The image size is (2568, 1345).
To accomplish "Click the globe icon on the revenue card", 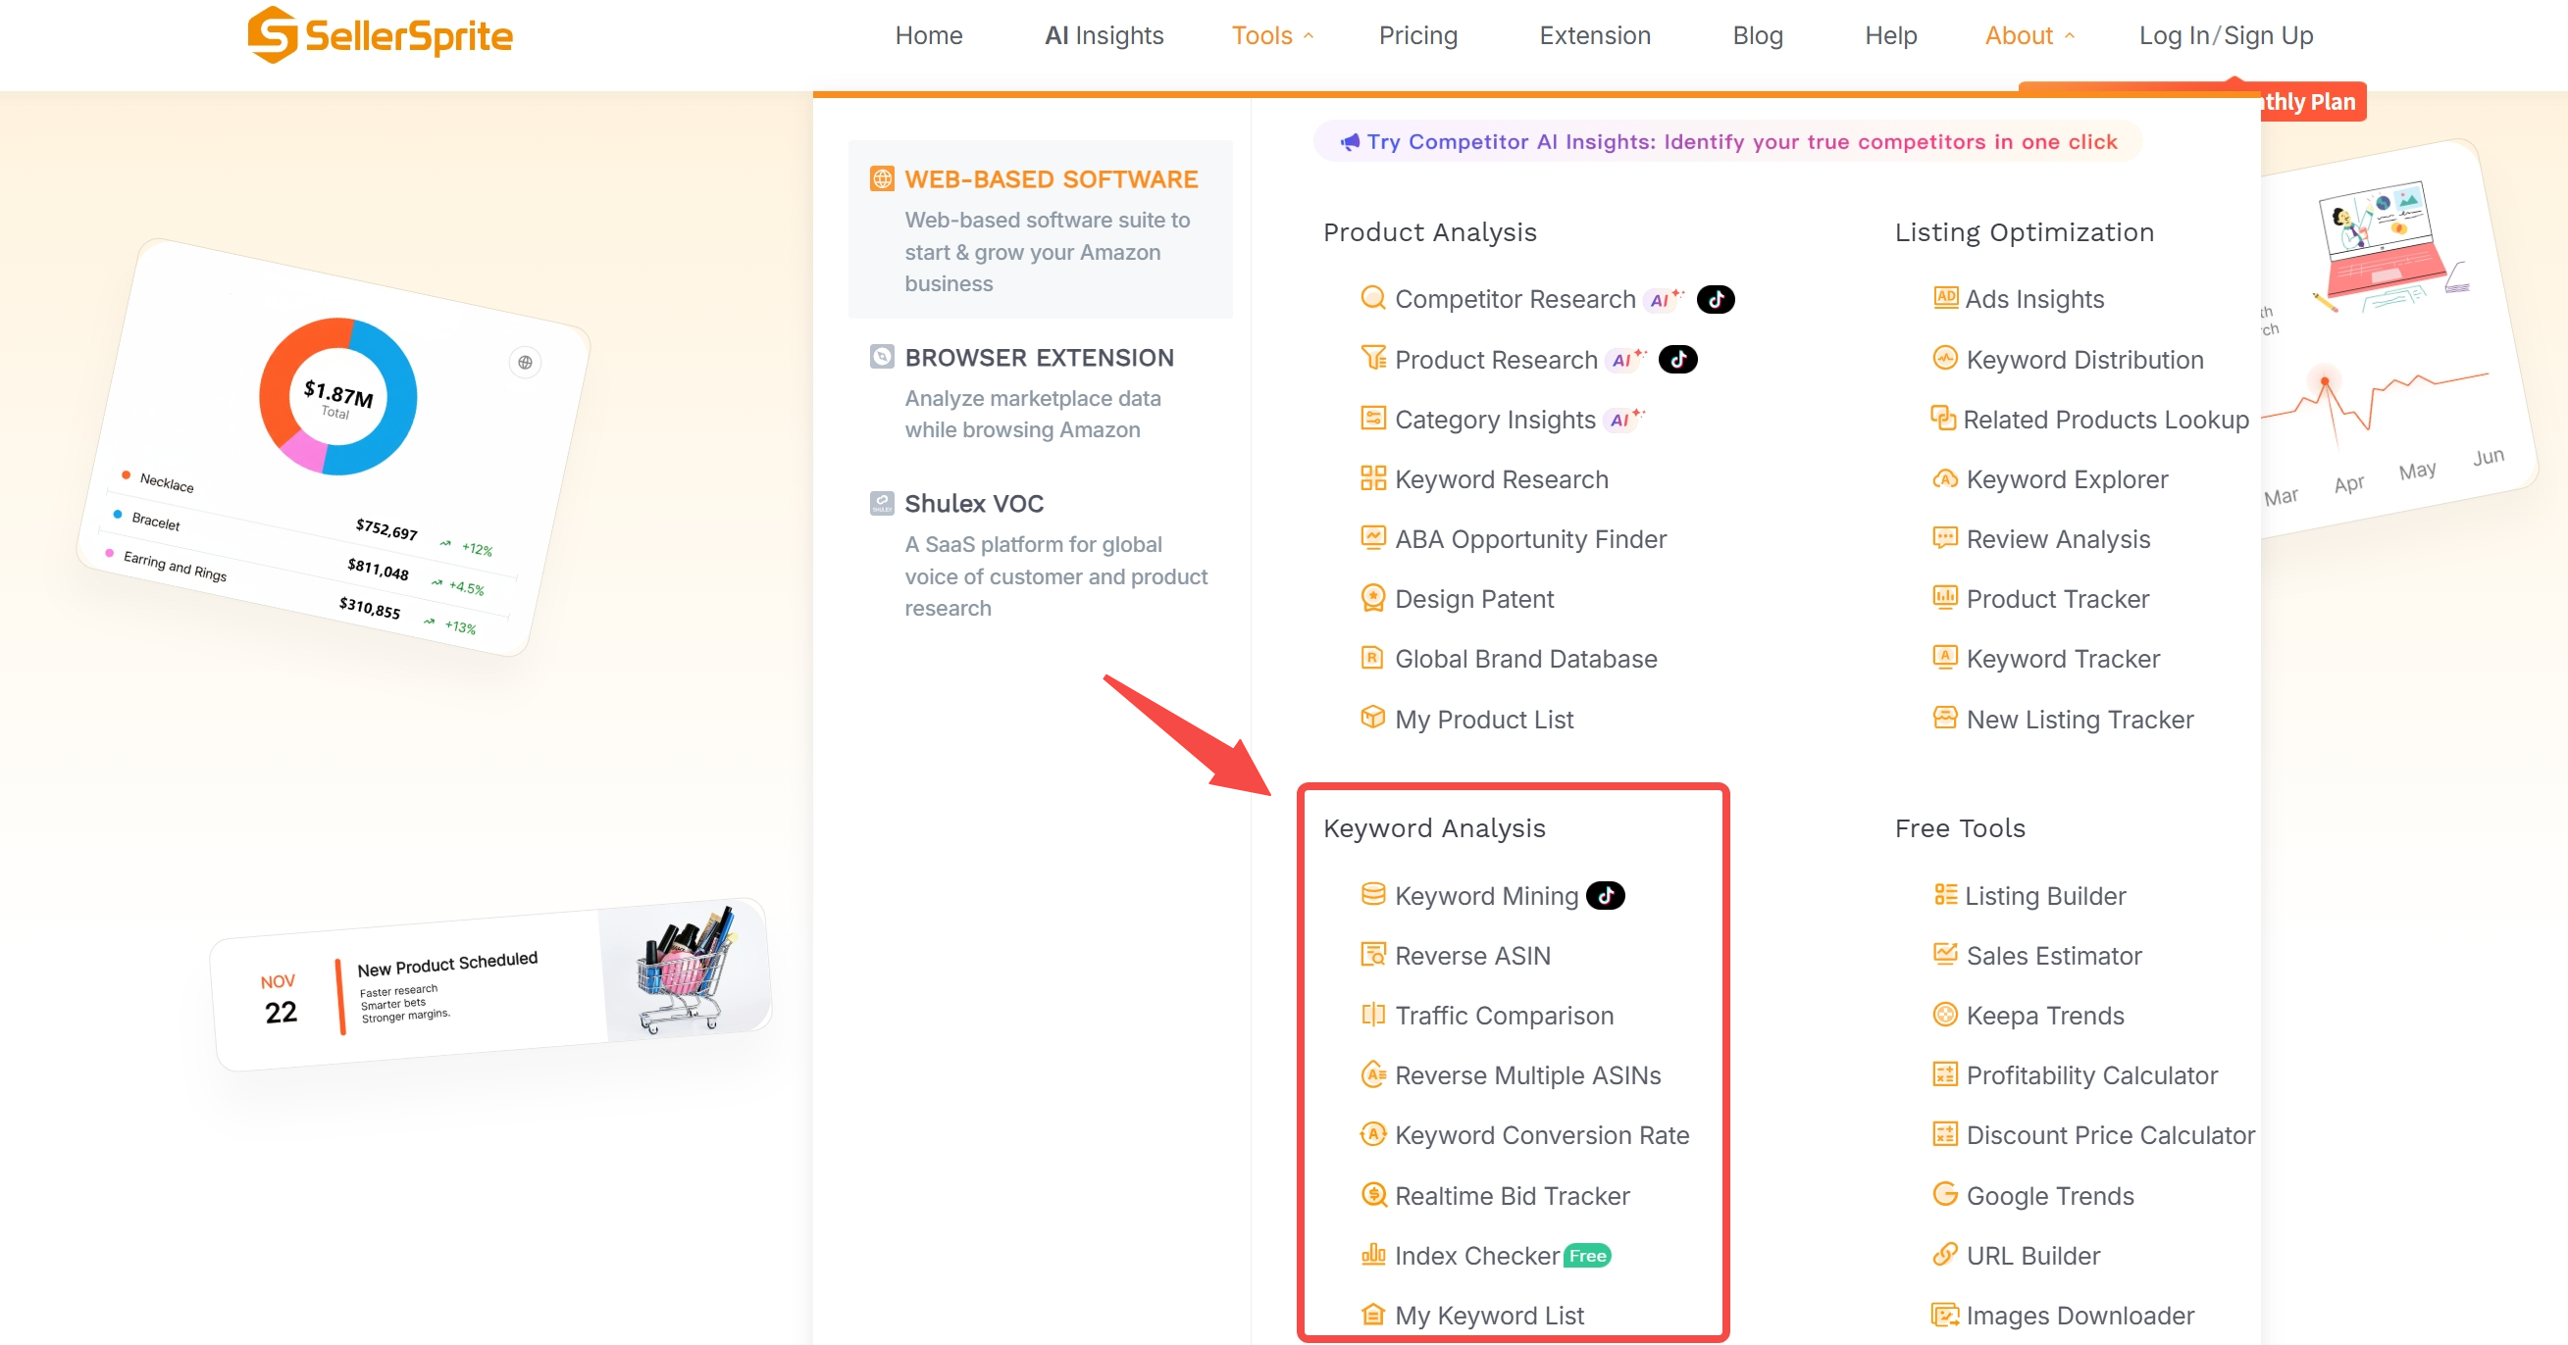I will click(526, 362).
